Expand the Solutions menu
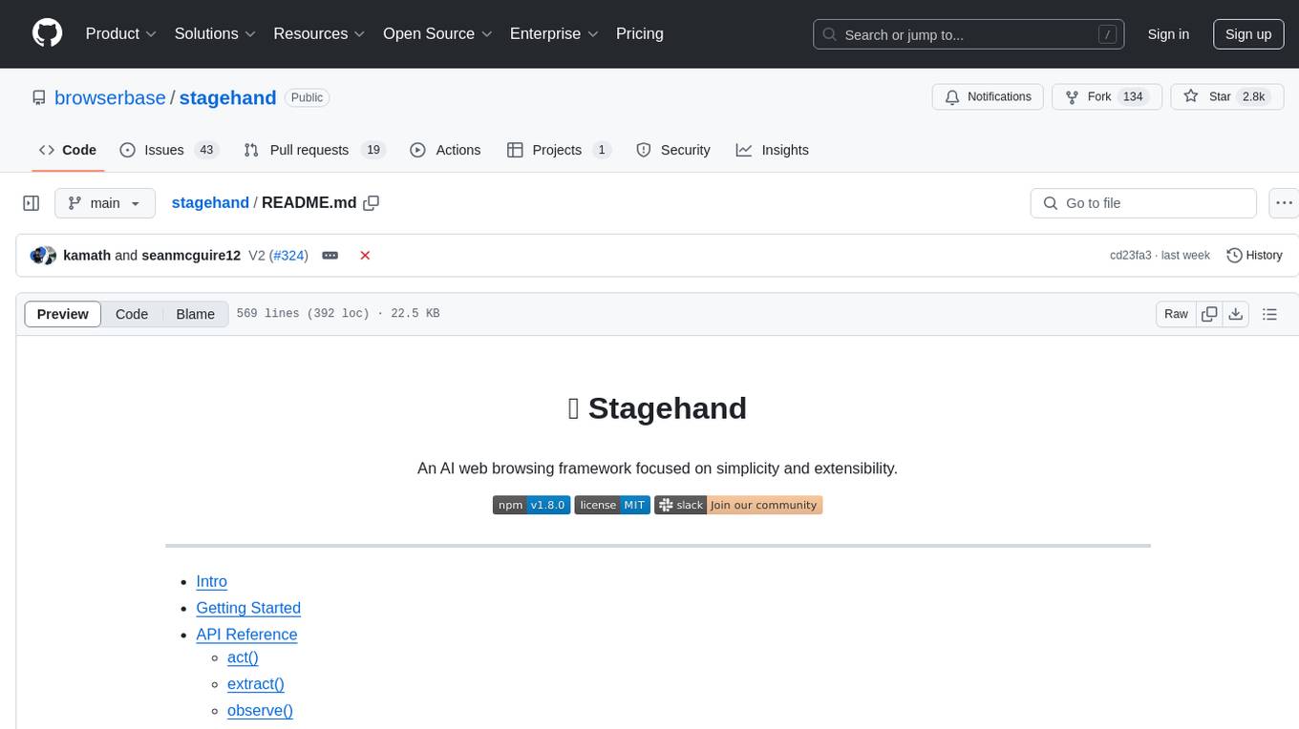 click(x=215, y=33)
